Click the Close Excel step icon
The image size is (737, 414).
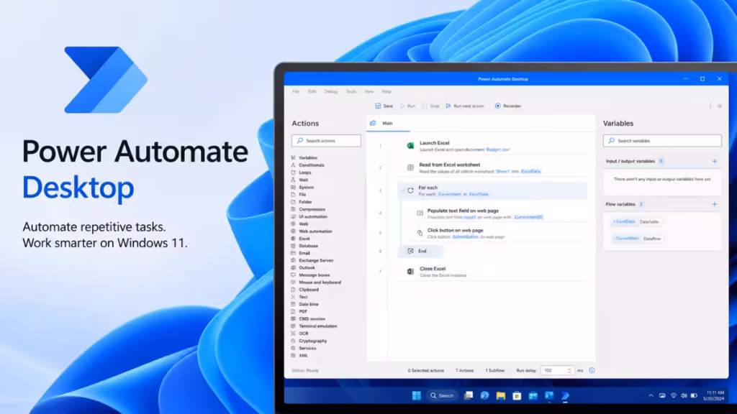[410, 271]
